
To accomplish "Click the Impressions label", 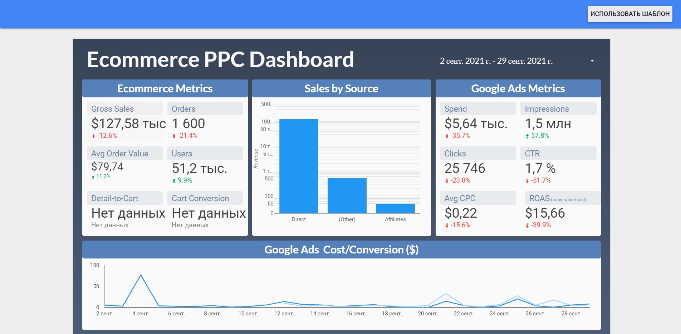I will [547, 109].
